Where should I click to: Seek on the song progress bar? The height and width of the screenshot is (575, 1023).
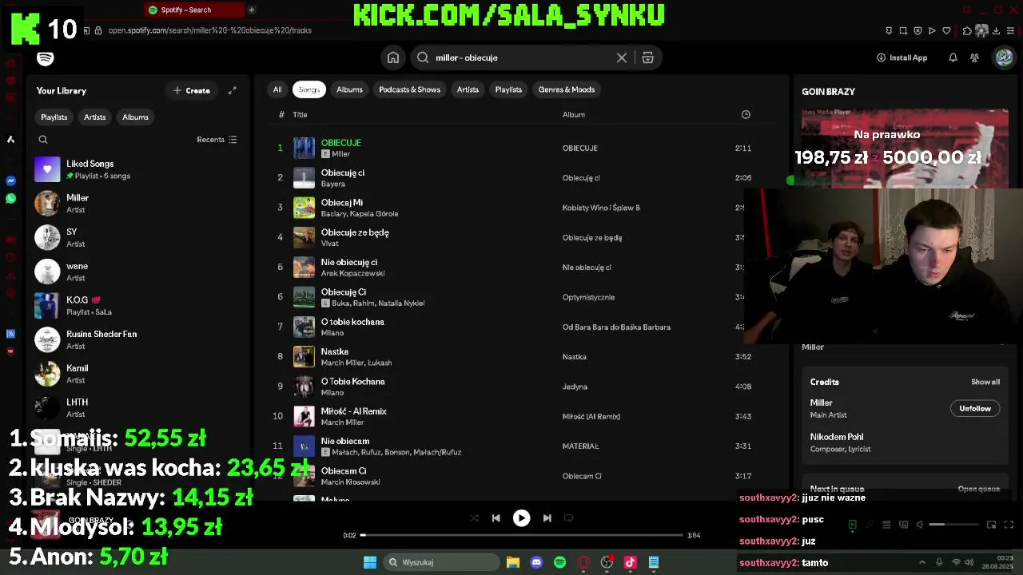522,535
